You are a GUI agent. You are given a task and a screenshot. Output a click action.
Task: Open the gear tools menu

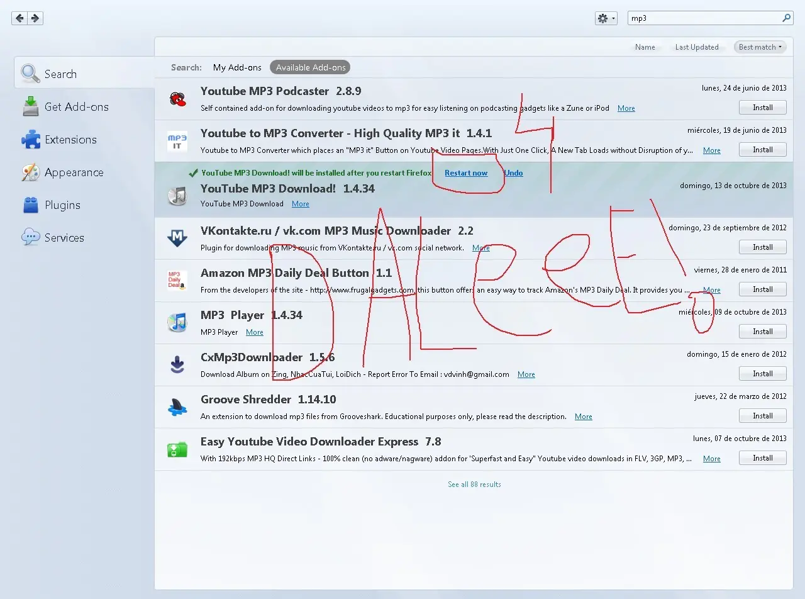[x=606, y=18]
